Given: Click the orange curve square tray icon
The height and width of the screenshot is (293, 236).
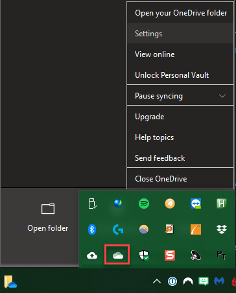Looking at the screenshot, I should (x=196, y=229).
